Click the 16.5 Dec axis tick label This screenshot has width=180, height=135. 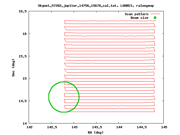pos(22,11)
